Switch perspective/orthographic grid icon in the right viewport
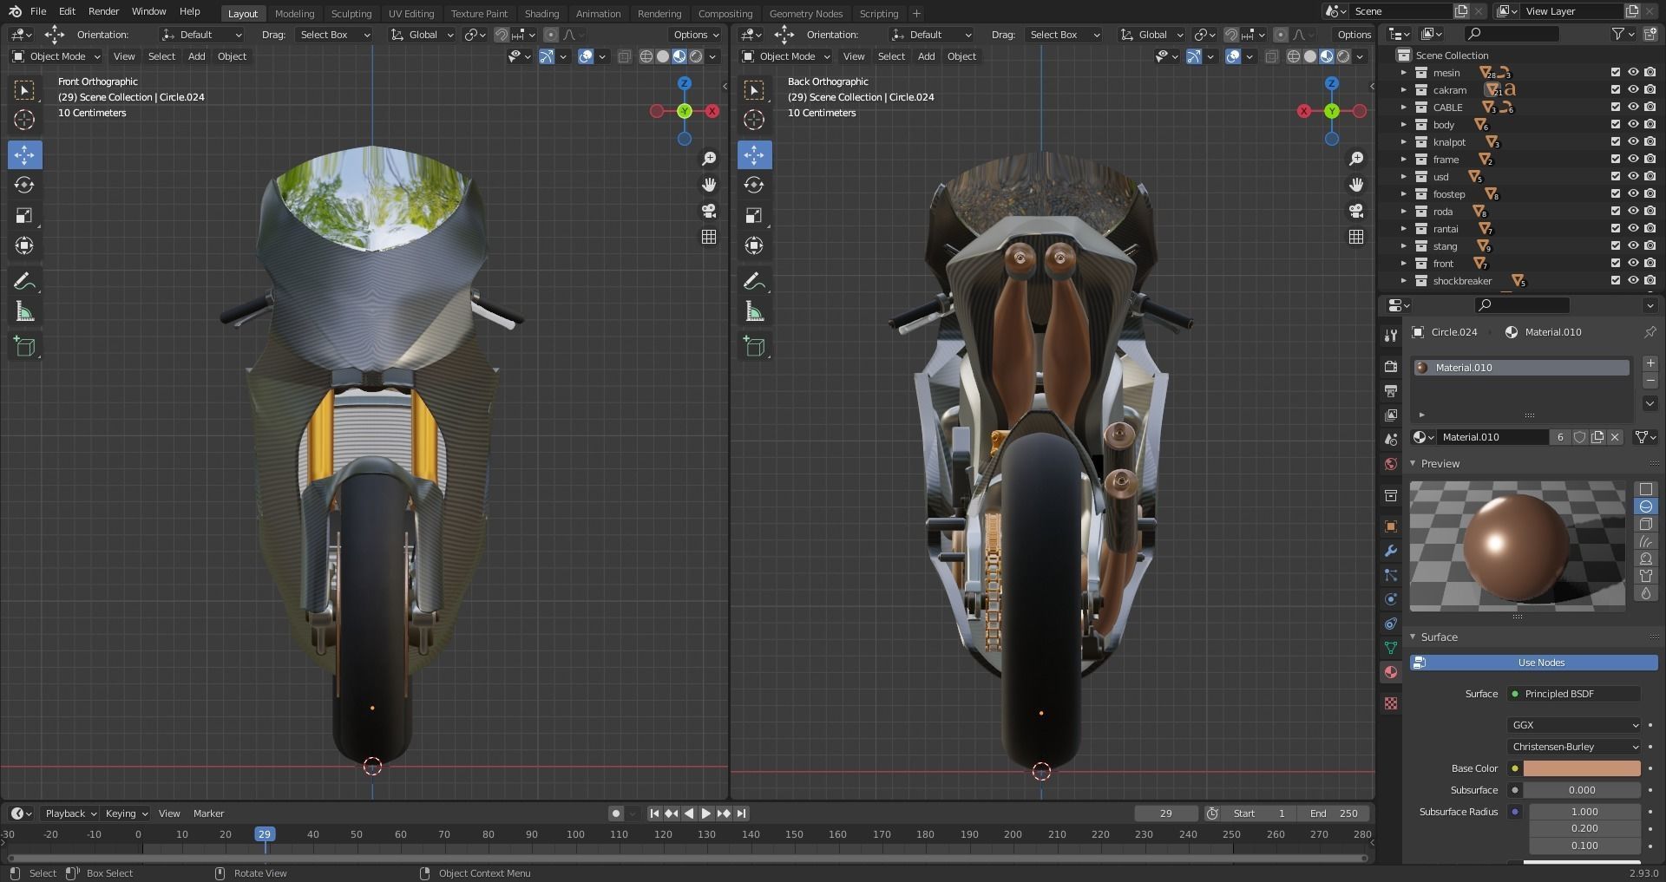Viewport: 1666px width, 882px height. (1356, 237)
